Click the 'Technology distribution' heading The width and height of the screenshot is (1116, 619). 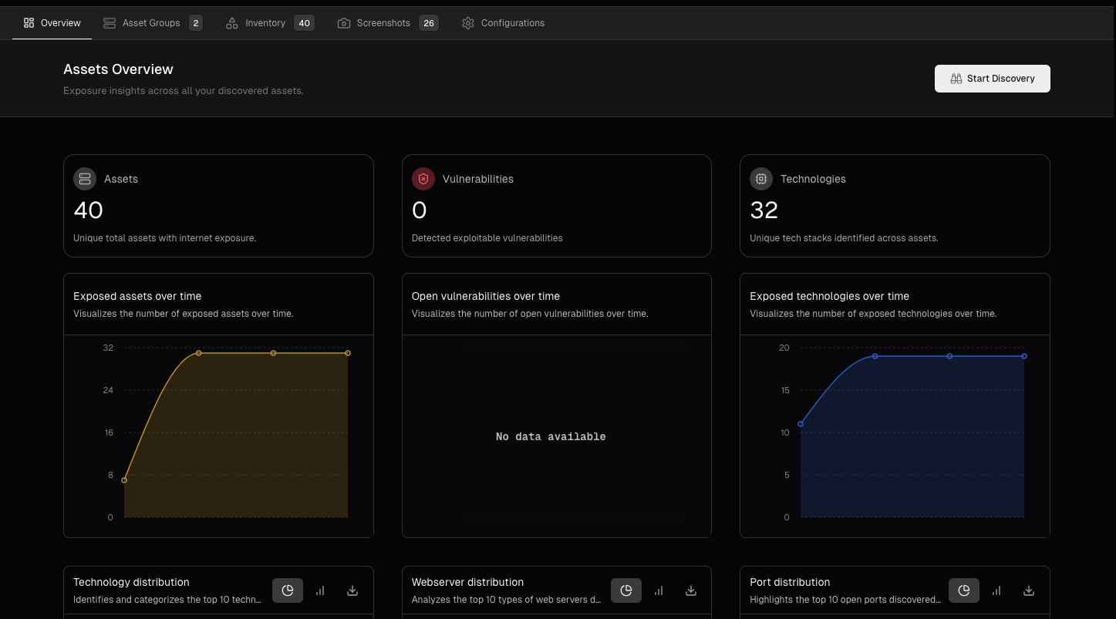(131, 582)
